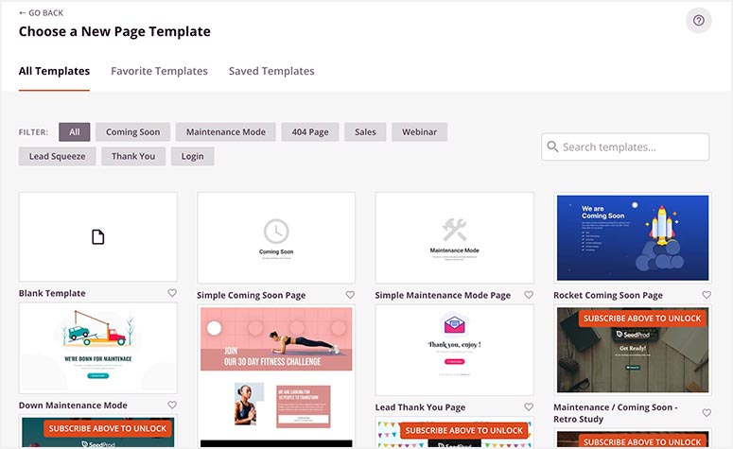Click the Blank Template title
733x449 pixels.
click(52, 293)
